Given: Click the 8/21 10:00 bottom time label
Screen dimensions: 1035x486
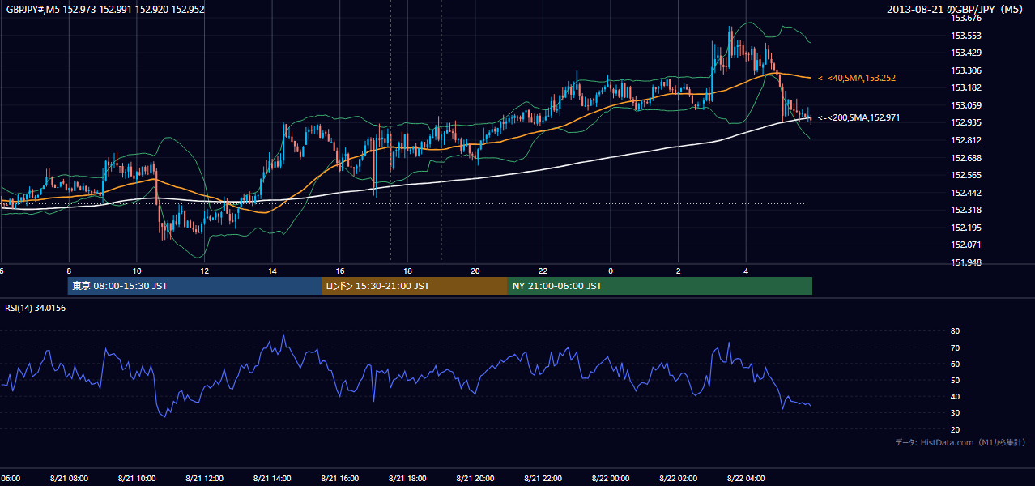Looking at the screenshot, I should 136,479.
